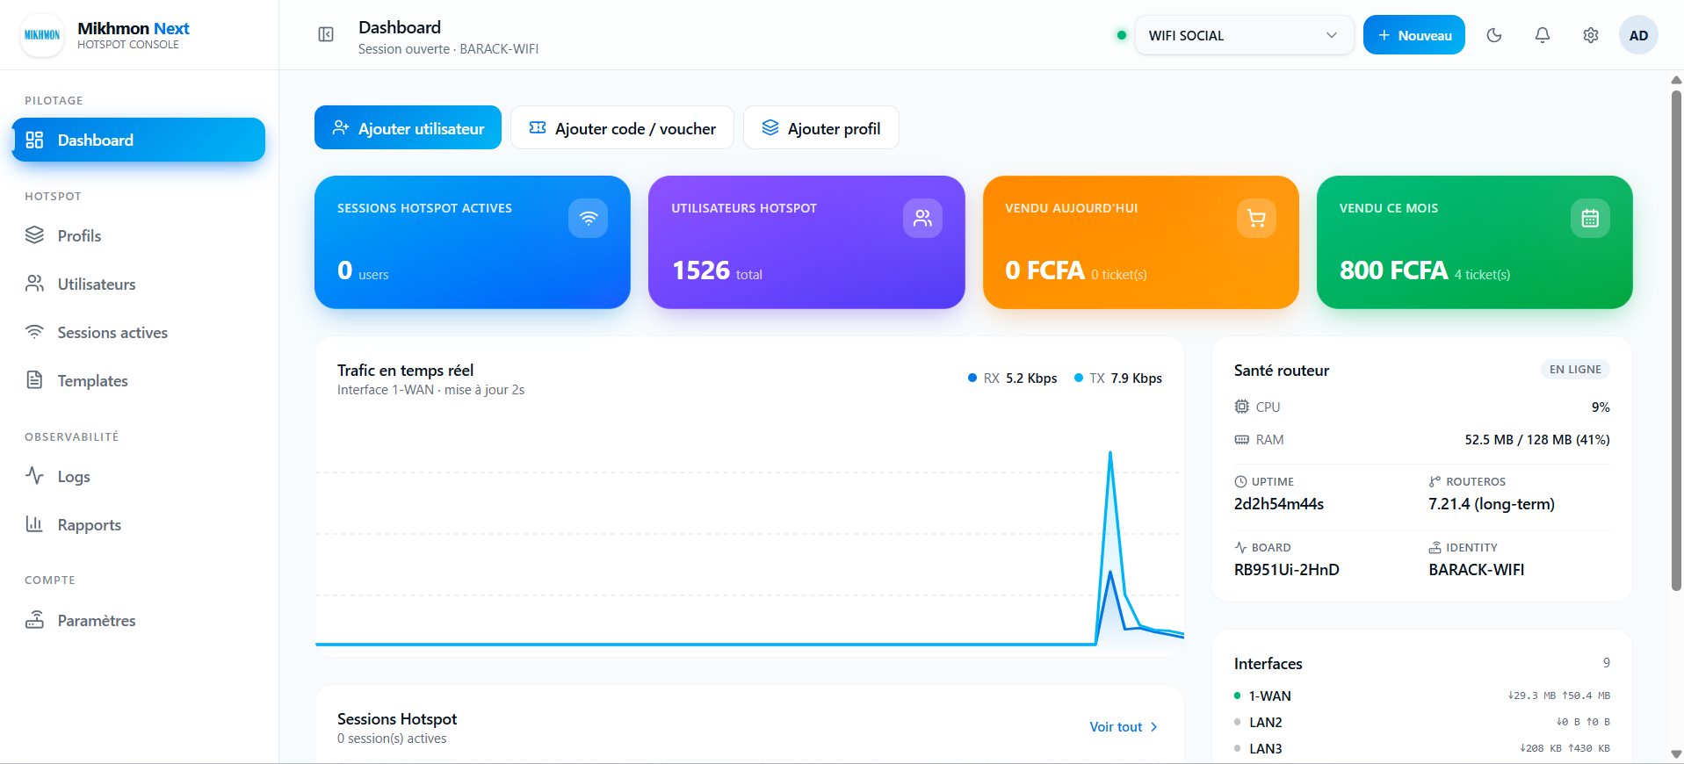Open settings gear icon in header
1684x764 pixels.
click(x=1591, y=35)
